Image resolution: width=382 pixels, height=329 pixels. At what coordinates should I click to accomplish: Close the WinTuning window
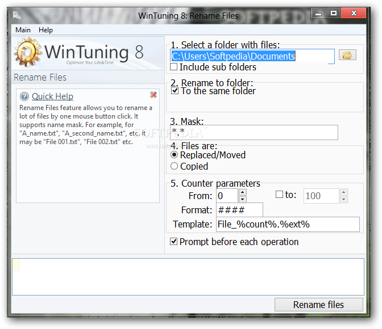(354, 13)
